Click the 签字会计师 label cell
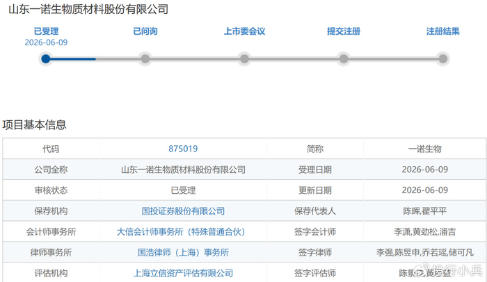 [x=315, y=232]
